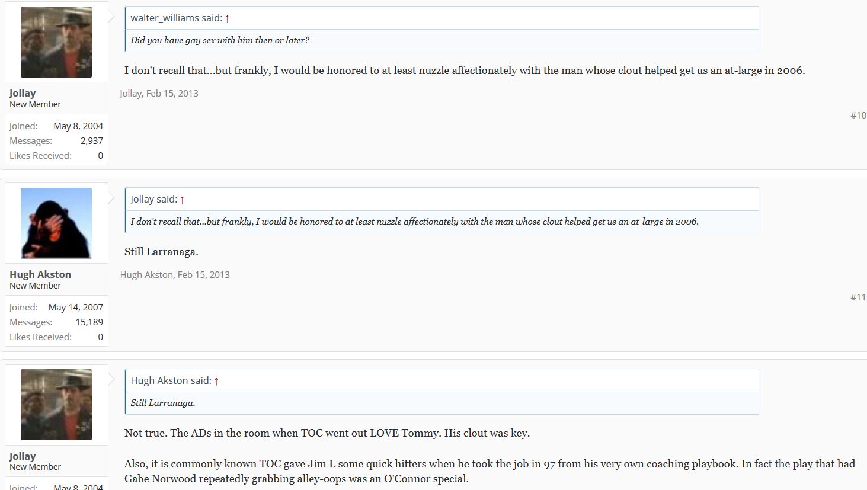The height and width of the screenshot is (490, 867).
Task: Click the red arrow after walter_williams said
Action: 227,18
